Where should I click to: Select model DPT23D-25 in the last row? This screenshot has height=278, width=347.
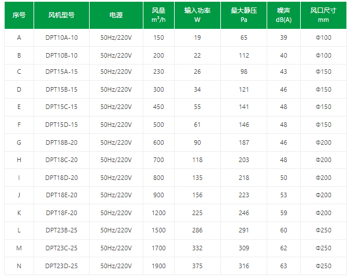(61, 266)
